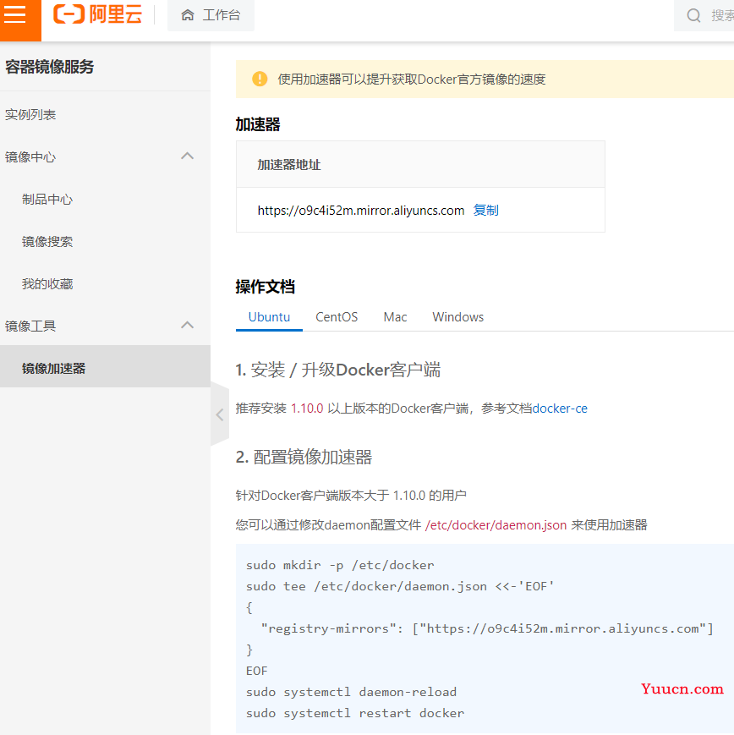Click the 操作文档 heading

(266, 287)
